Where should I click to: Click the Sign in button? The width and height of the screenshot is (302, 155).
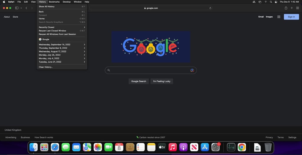[x=291, y=17]
